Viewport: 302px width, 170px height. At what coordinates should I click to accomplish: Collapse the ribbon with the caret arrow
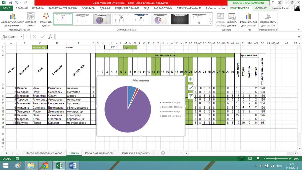299,30
